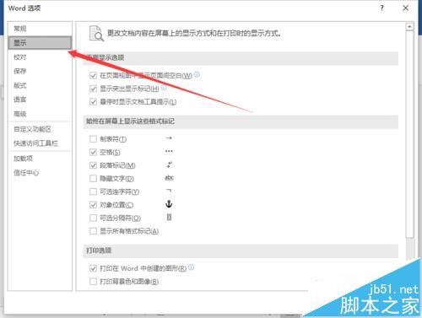The height and width of the screenshot is (318, 422).
Task: Select the 加载项 category
Action: point(40,159)
